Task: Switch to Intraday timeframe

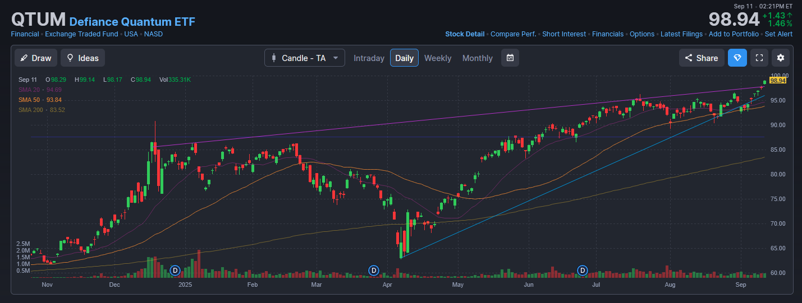Action: (369, 58)
